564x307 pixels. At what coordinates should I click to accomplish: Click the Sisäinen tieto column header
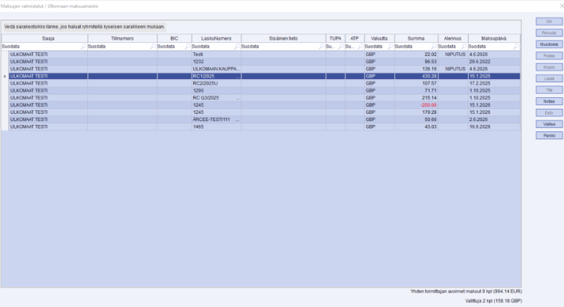pyautogui.click(x=283, y=38)
